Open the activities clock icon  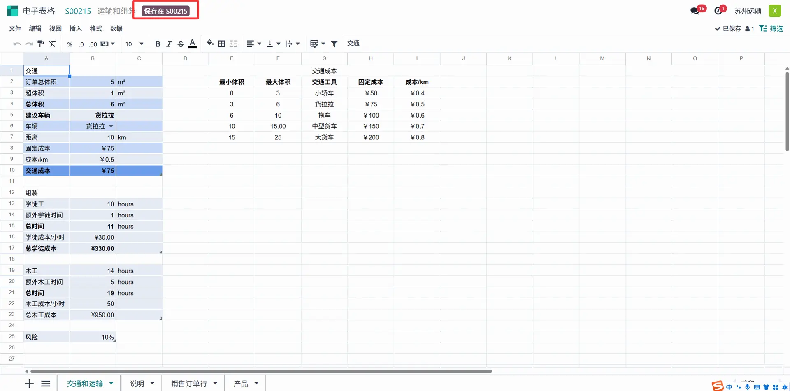718,11
